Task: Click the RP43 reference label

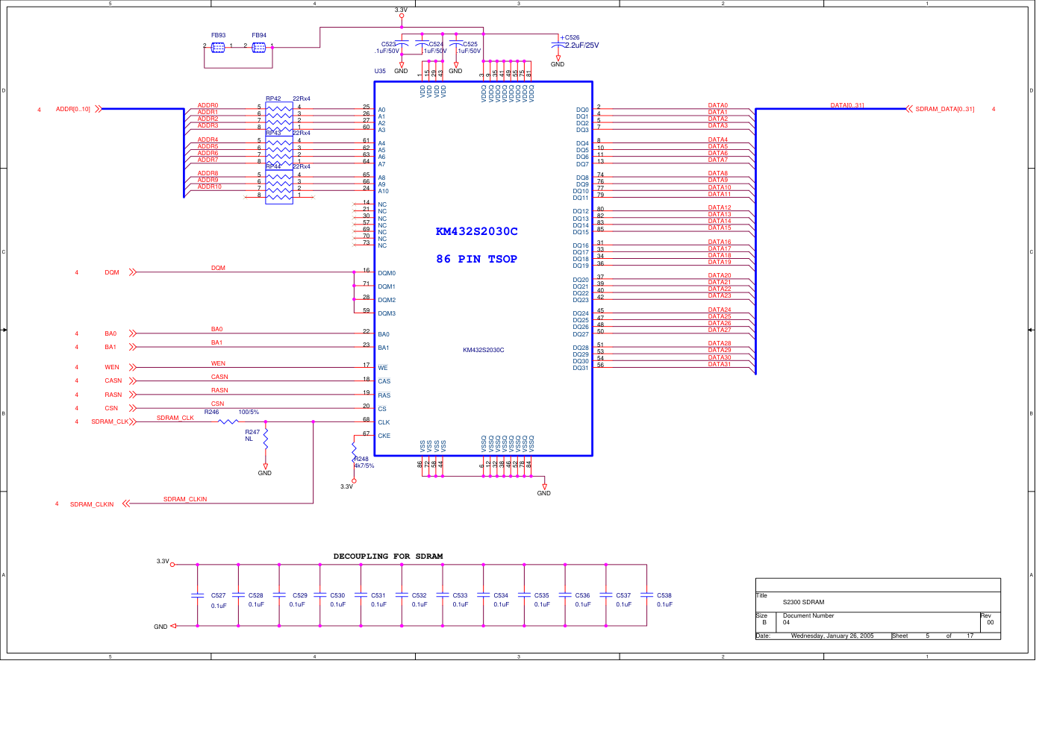Action: pyautogui.click(x=273, y=133)
